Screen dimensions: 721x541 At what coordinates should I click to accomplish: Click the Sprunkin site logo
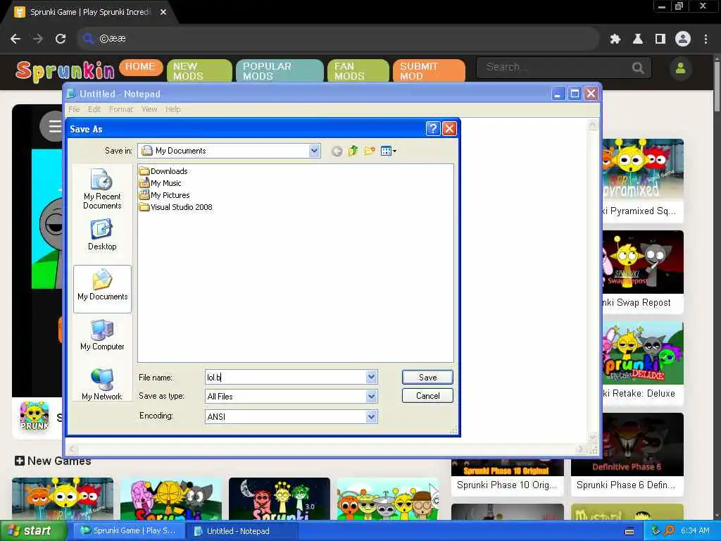(65, 71)
